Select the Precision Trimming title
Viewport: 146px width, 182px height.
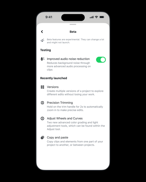60,103
